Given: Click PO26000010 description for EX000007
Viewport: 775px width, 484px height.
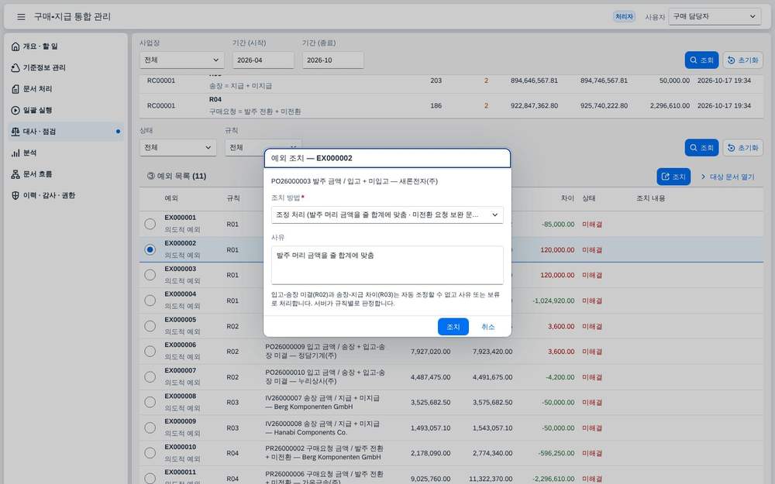Looking at the screenshot, I should (325, 377).
